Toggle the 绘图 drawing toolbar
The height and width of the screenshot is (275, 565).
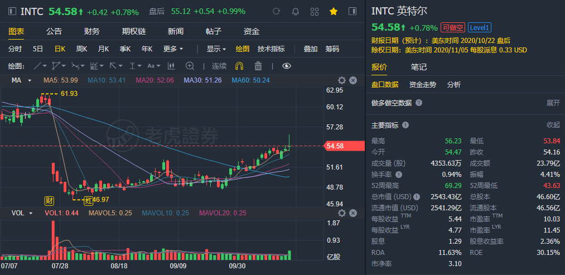(243, 49)
